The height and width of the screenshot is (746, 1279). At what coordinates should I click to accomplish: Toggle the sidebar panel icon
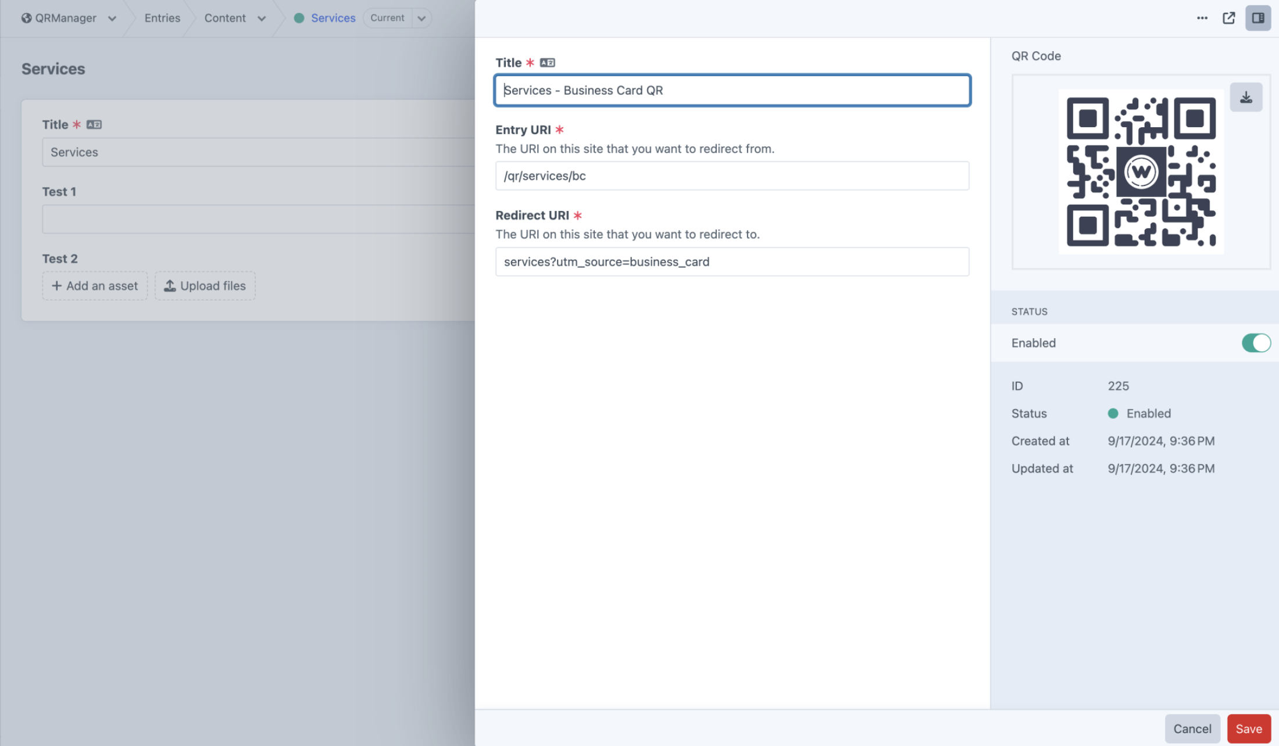click(x=1258, y=18)
